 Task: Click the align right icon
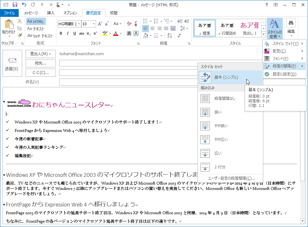pos(159,28)
